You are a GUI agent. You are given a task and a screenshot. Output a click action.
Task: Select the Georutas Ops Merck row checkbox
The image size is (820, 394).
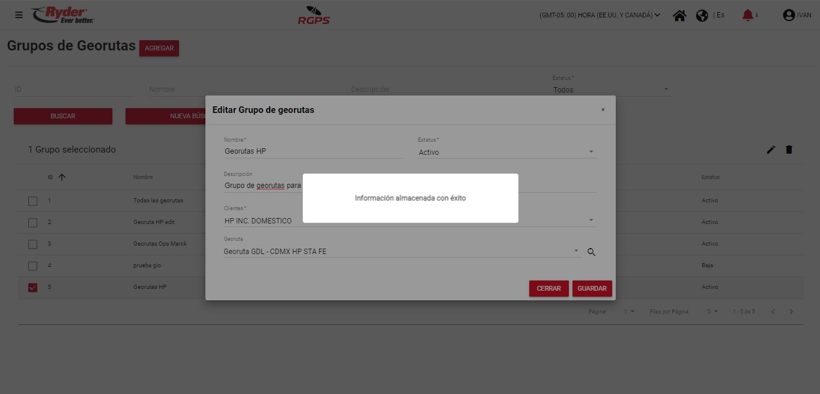[33, 244]
